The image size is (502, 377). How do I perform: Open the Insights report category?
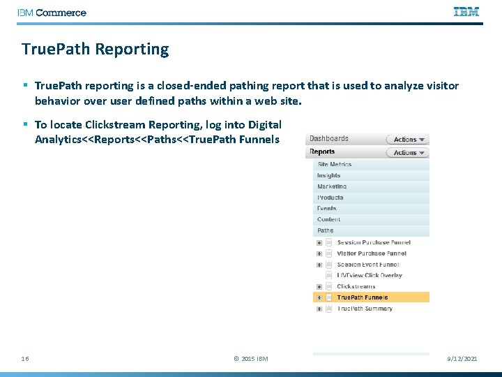coord(371,175)
